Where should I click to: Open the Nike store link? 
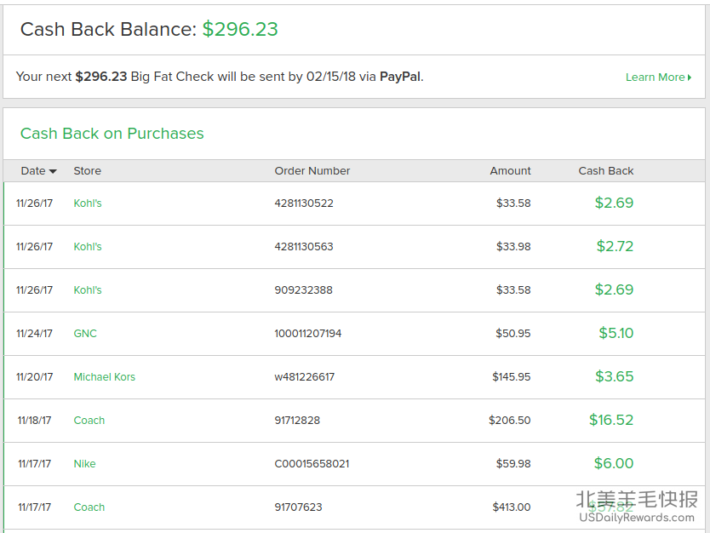click(84, 464)
